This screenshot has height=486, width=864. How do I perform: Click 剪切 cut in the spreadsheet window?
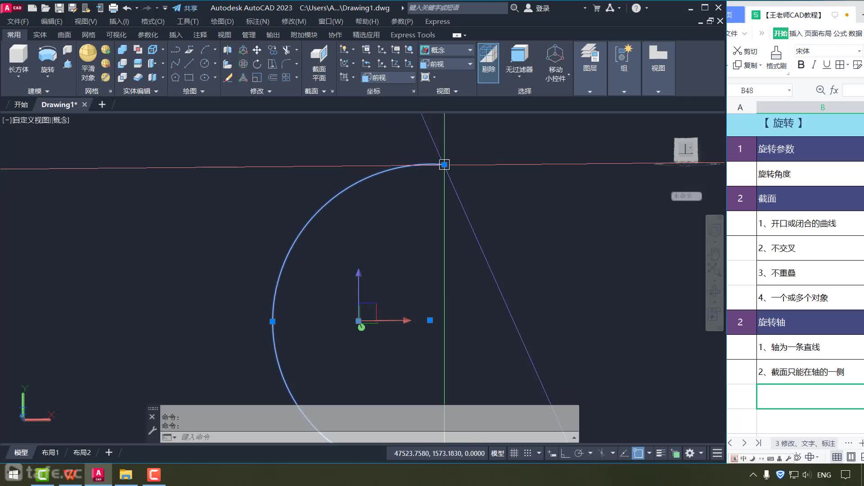745,51
